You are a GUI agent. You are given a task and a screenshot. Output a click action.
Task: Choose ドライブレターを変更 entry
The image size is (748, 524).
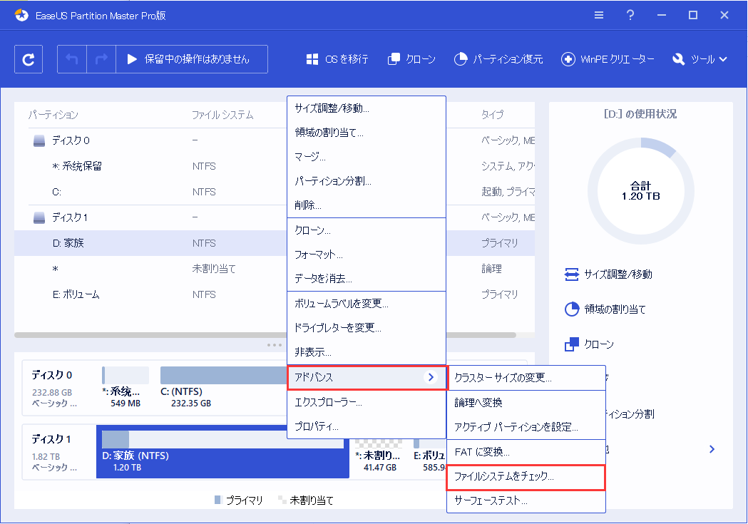point(367,328)
